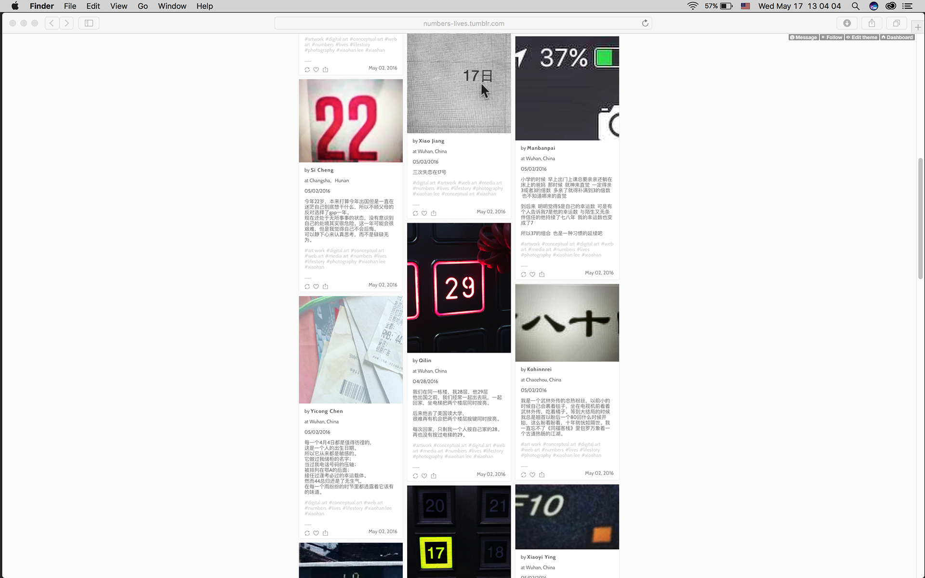Image resolution: width=925 pixels, height=578 pixels.
Task: Open the yellow 17 elevator photo
Action: click(459, 532)
